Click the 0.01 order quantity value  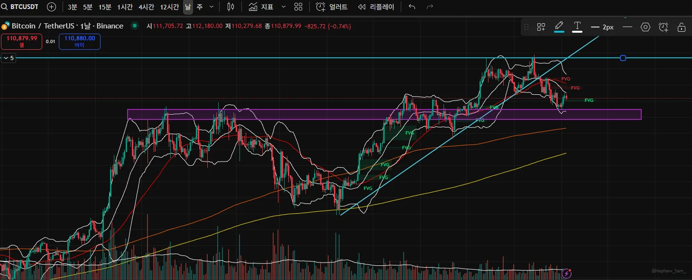[51, 42]
